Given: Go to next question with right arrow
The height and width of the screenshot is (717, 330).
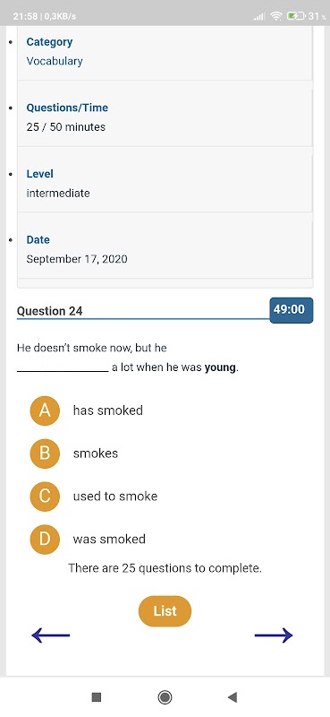Looking at the screenshot, I should (274, 635).
